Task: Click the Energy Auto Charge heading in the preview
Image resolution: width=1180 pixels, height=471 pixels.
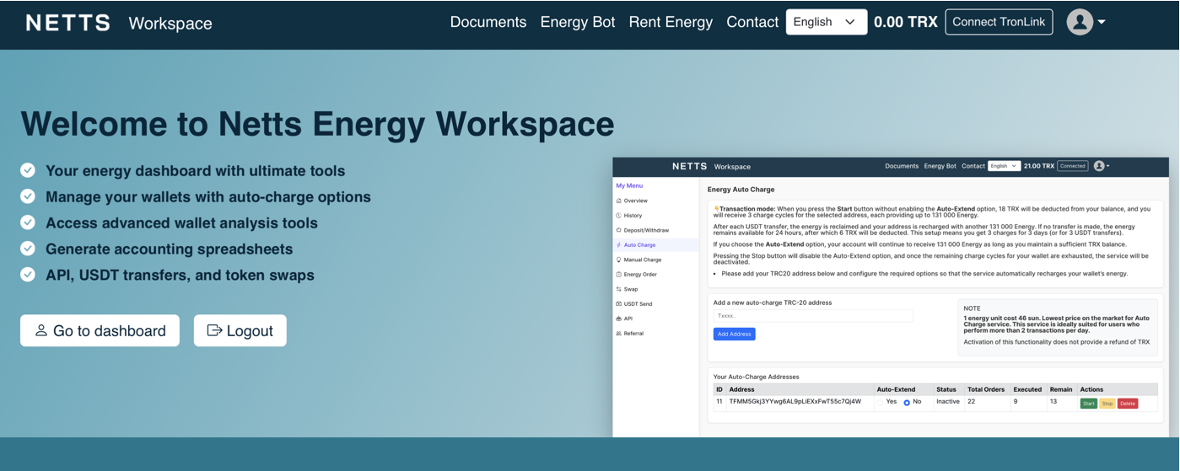Action: (x=741, y=190)
